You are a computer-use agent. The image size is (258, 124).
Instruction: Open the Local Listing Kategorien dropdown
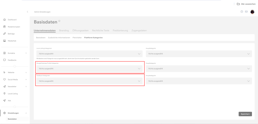click(x=89, y=54)
